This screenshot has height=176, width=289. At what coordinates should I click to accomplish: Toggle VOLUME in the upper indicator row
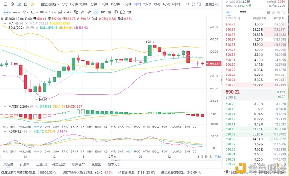pyautogui.click(x=25, y=126)
